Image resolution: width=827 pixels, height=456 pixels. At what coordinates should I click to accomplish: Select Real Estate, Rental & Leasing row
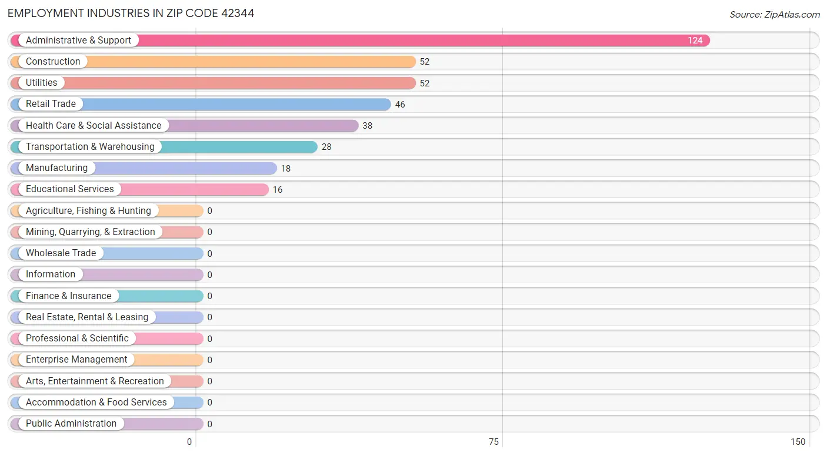[x=413, y=317]
